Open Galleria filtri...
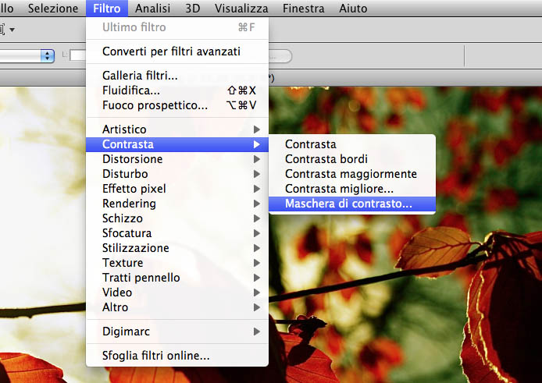Image resolution: width=542 pixels, height=383 pixels. (177, 76)
